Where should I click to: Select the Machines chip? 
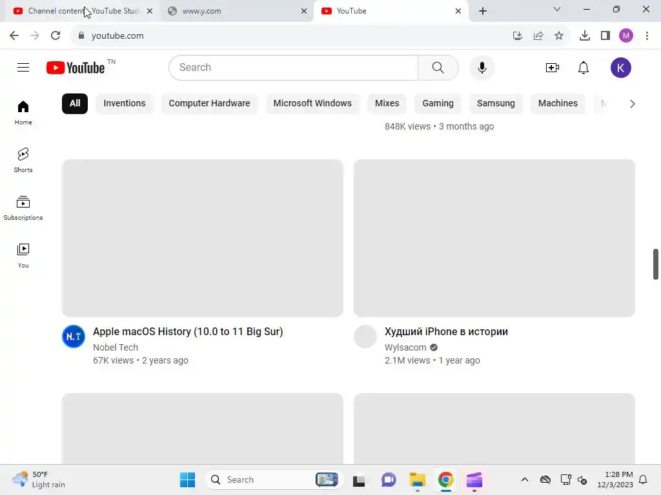point(558,104)
